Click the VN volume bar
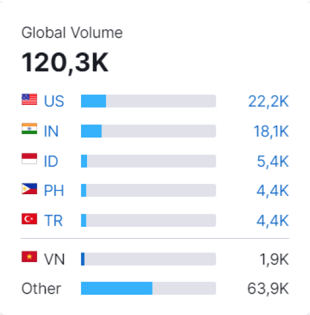This screenshot has width=310, height=315. coord(148,259)
